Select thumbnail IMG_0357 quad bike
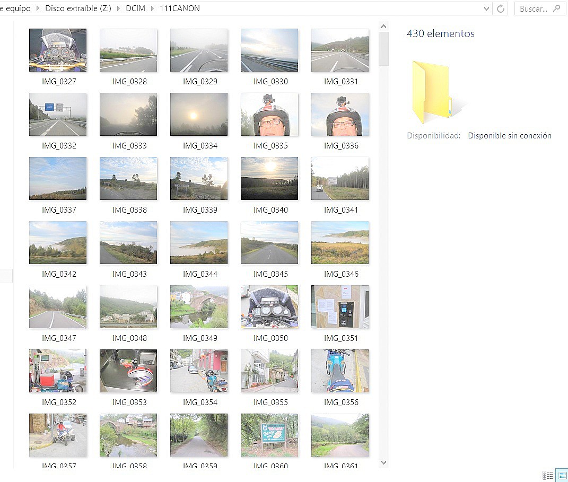The image size is (568, 482). (x=58, y=435)
